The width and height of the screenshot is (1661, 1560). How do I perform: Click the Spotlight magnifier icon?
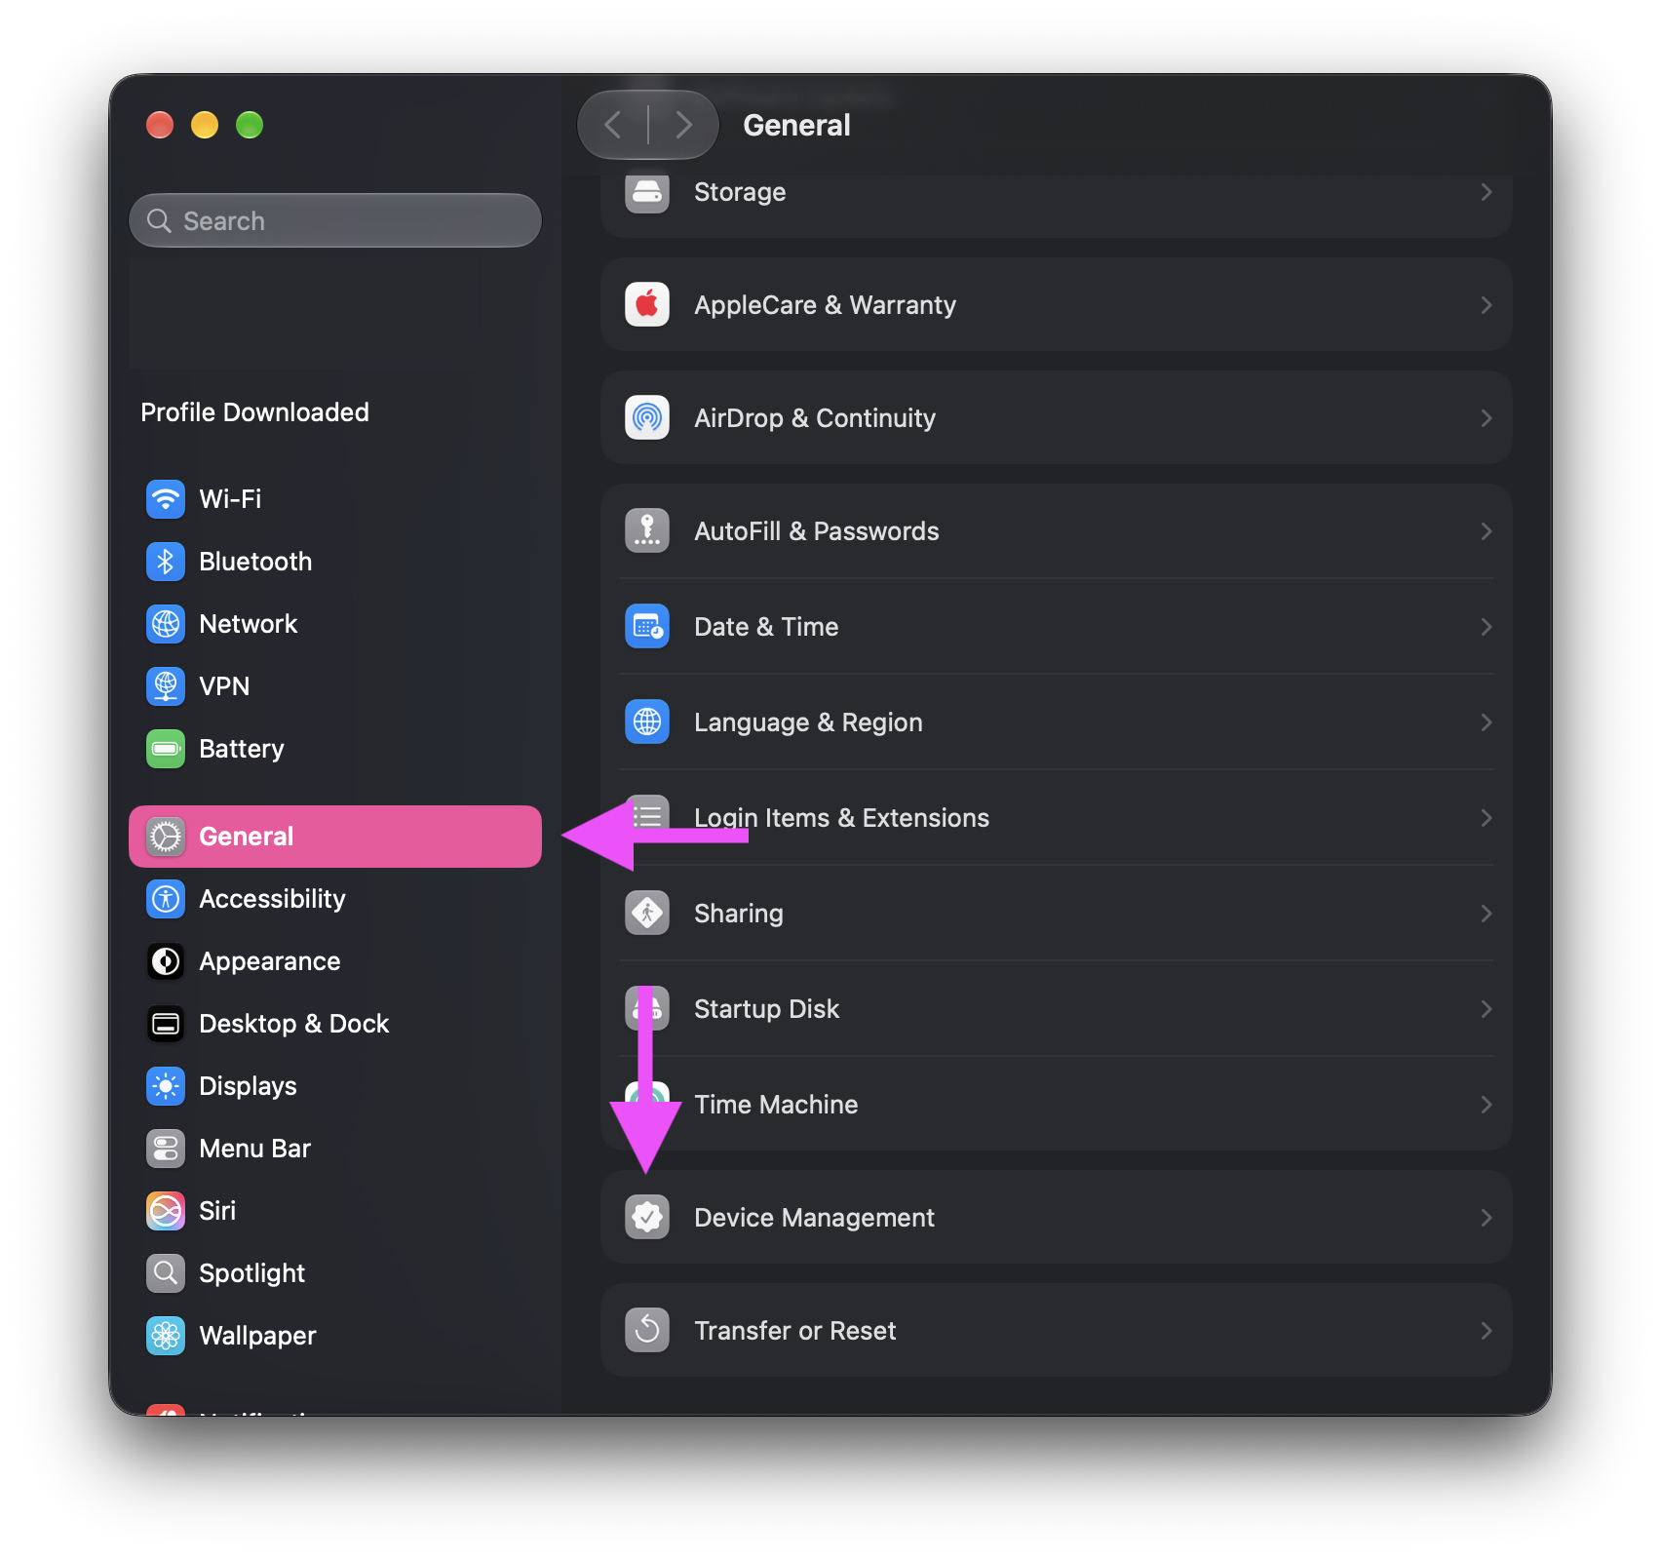click(x=166, y=1273)
